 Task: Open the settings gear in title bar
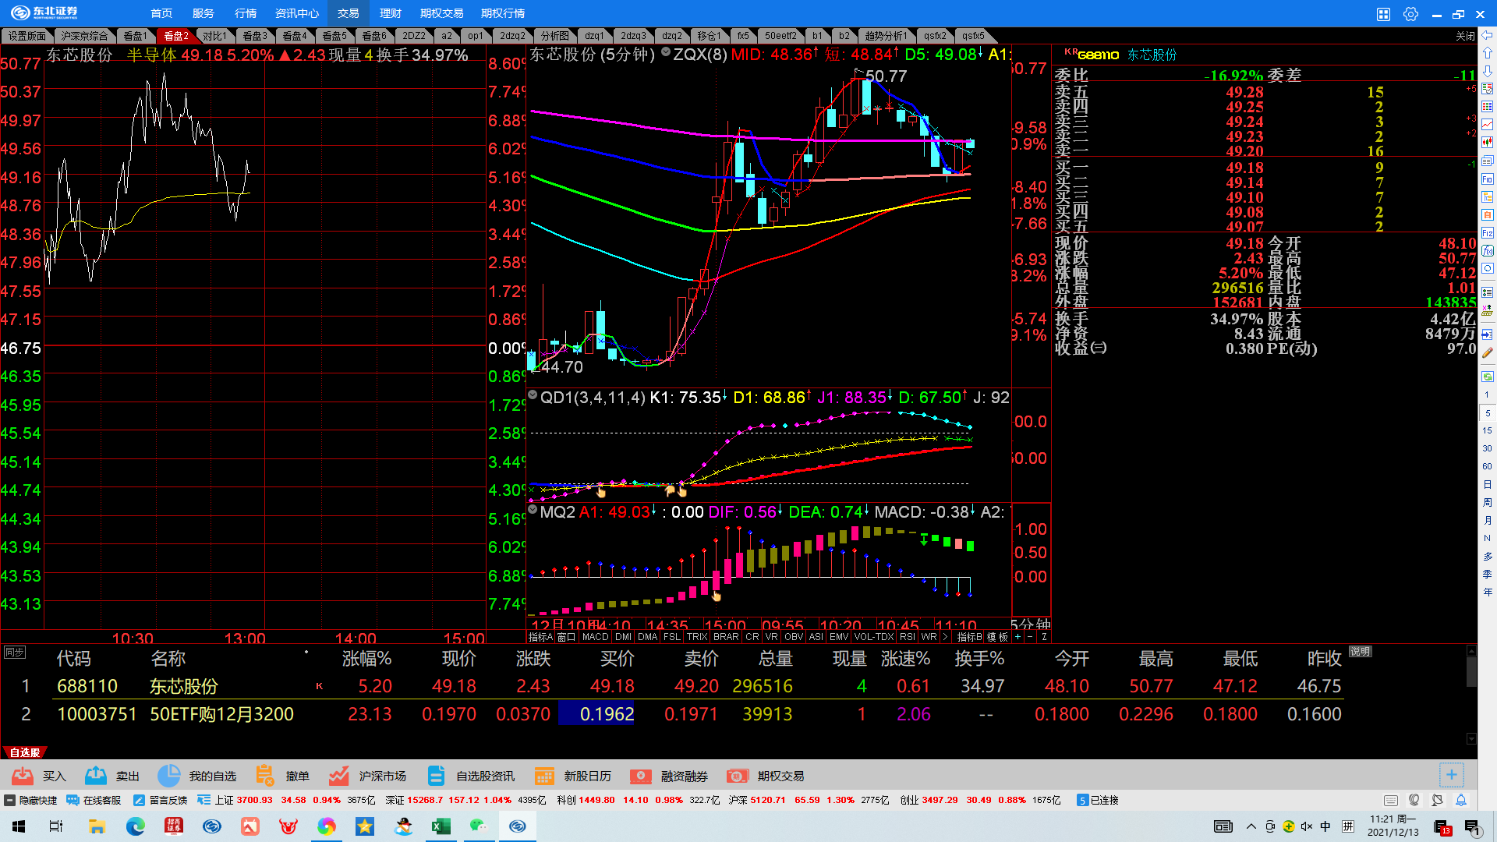tap(1410, 14)
